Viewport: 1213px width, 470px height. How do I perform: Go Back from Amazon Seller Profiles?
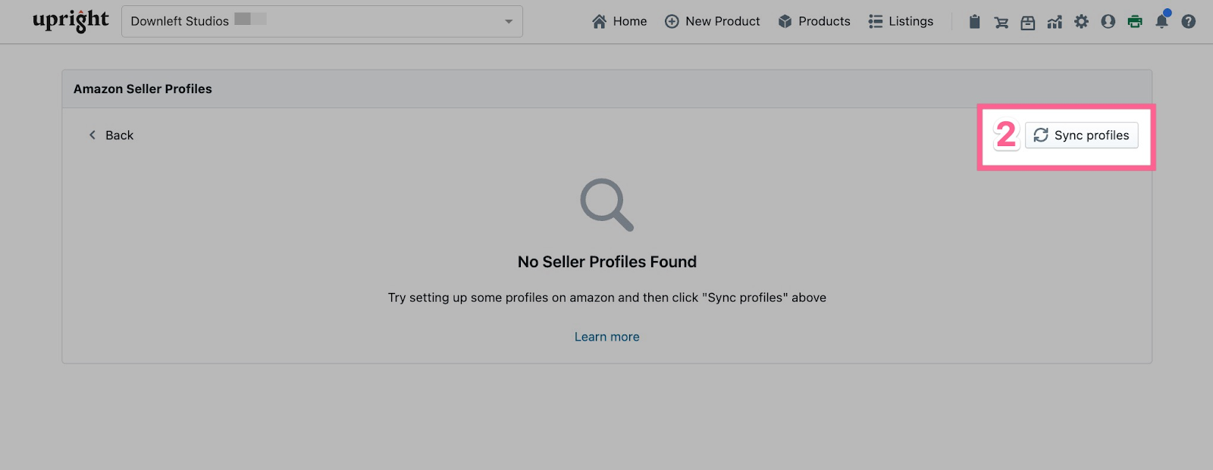coord(111,135)
